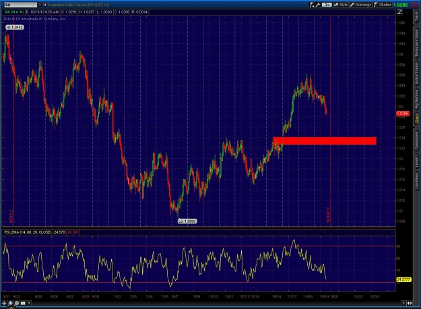This screenshot has height=309, width=421.
Task: Click the white rectangle icon in the bottom toolbar
Action: (23, 303)
